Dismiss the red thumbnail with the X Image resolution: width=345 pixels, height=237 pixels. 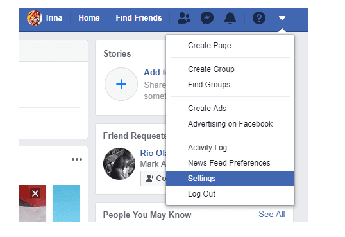pos(35,193)
